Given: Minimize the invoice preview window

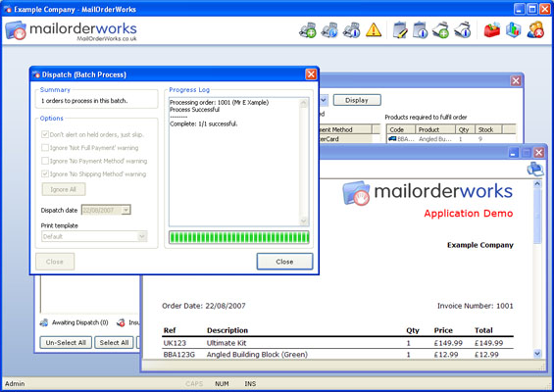Looking at the screenshot, I should pyautogui.click(x=514, y=153).
